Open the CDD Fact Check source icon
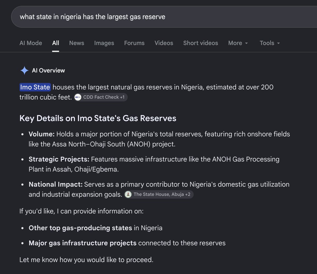317x274 pixels. [78, 97]
